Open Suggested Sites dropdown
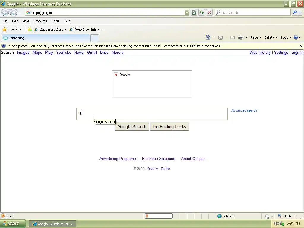The image size is (304, 228). pyautogui.click(x=50, y=29)
